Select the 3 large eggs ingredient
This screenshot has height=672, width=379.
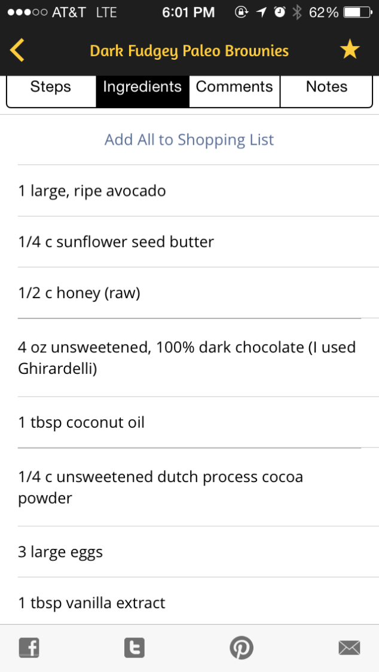coord(189,552)
